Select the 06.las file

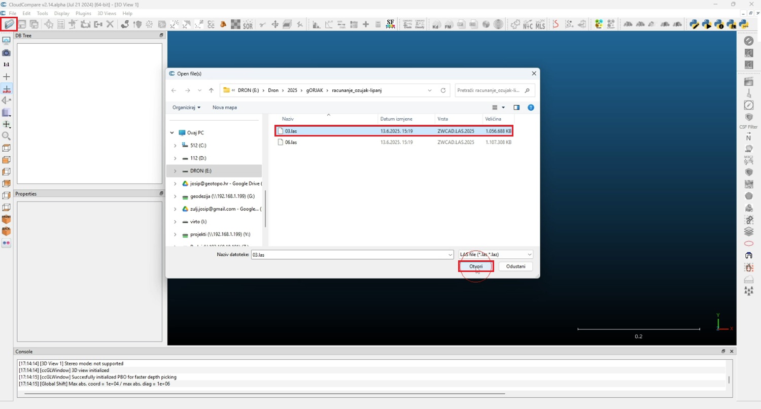(x=291, y=143)
